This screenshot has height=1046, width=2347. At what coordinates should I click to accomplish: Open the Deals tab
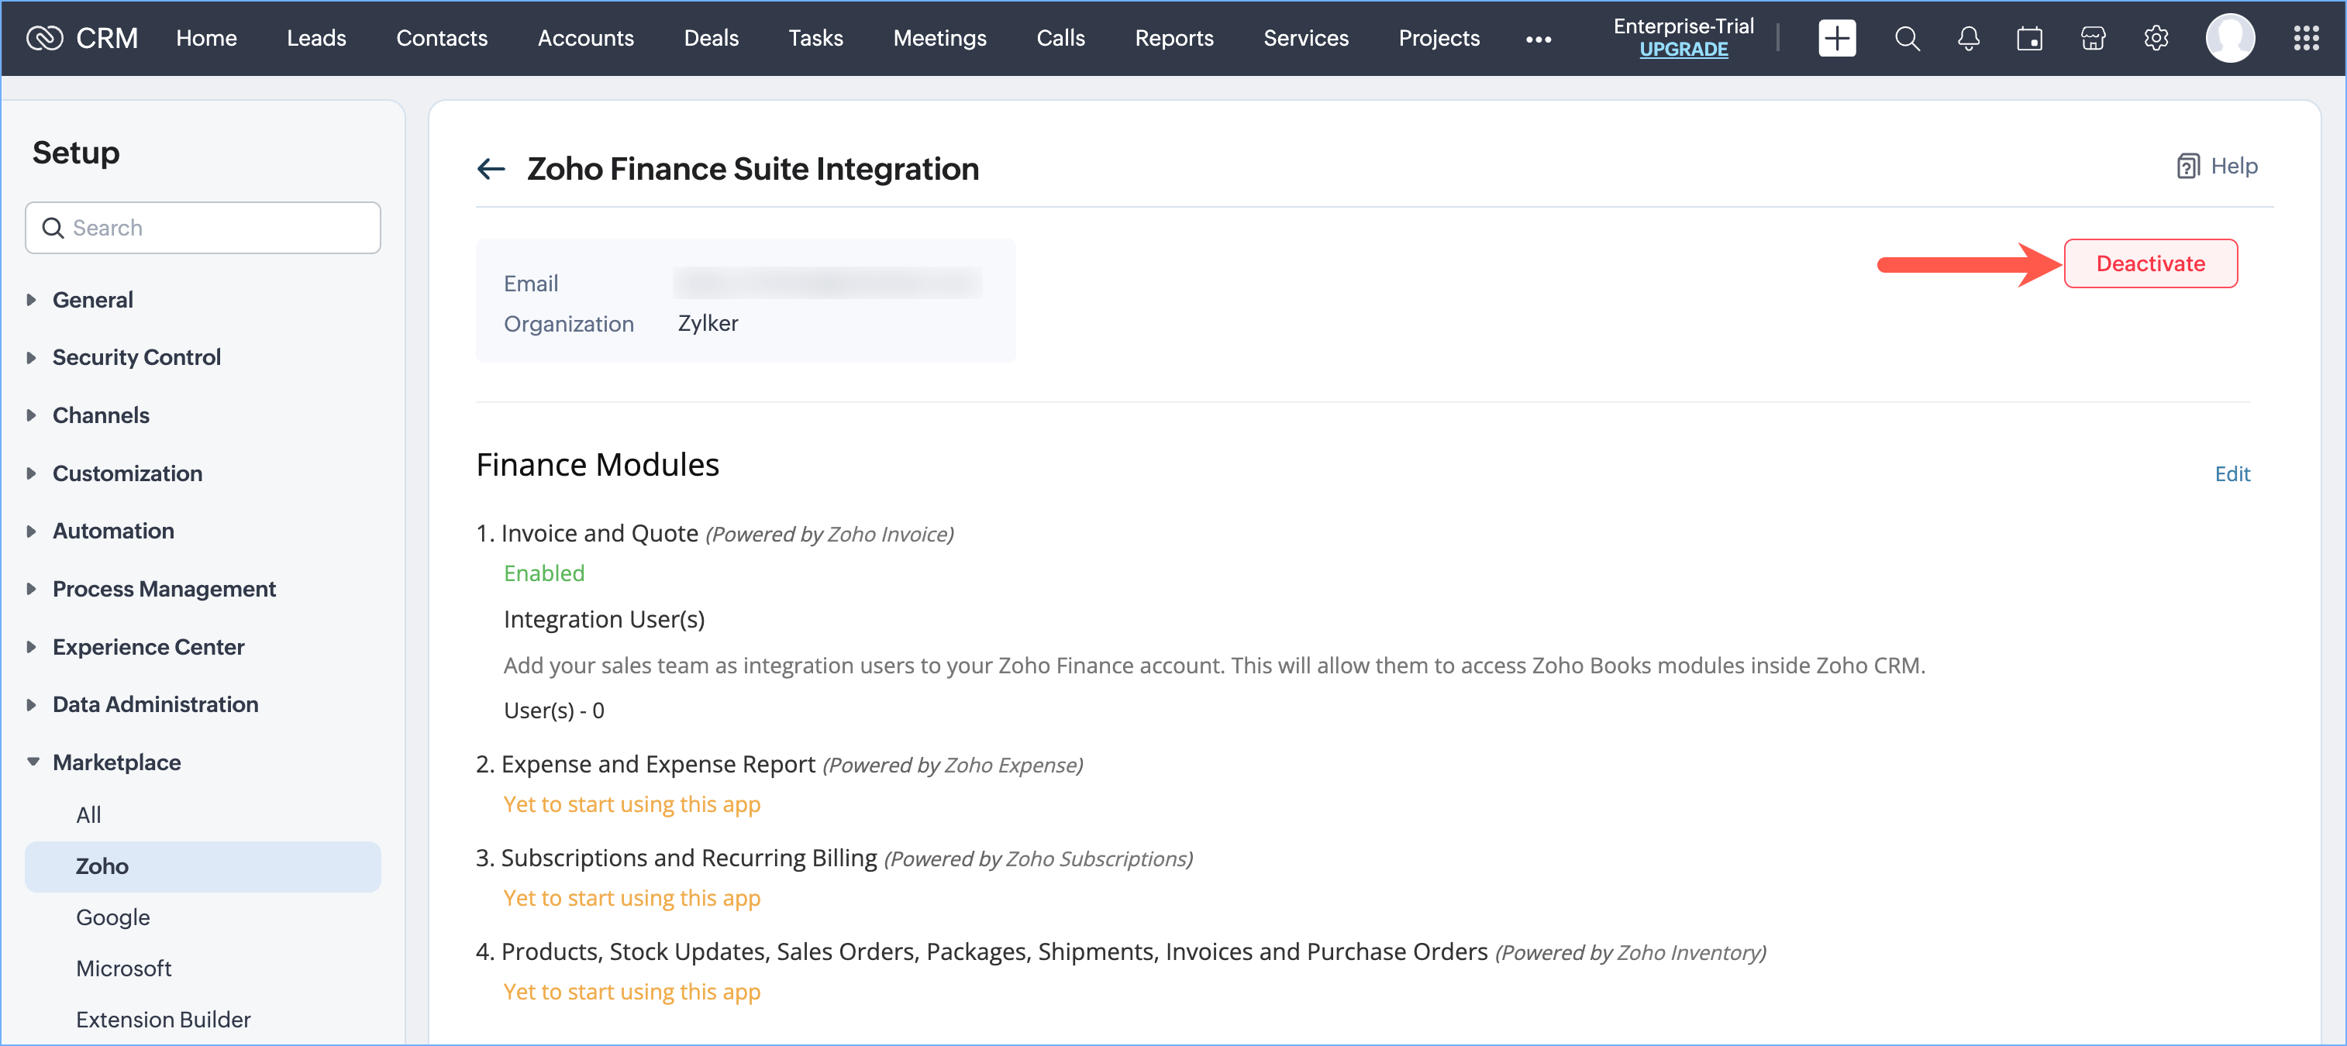pyautogui.click(x=711, y=38)
